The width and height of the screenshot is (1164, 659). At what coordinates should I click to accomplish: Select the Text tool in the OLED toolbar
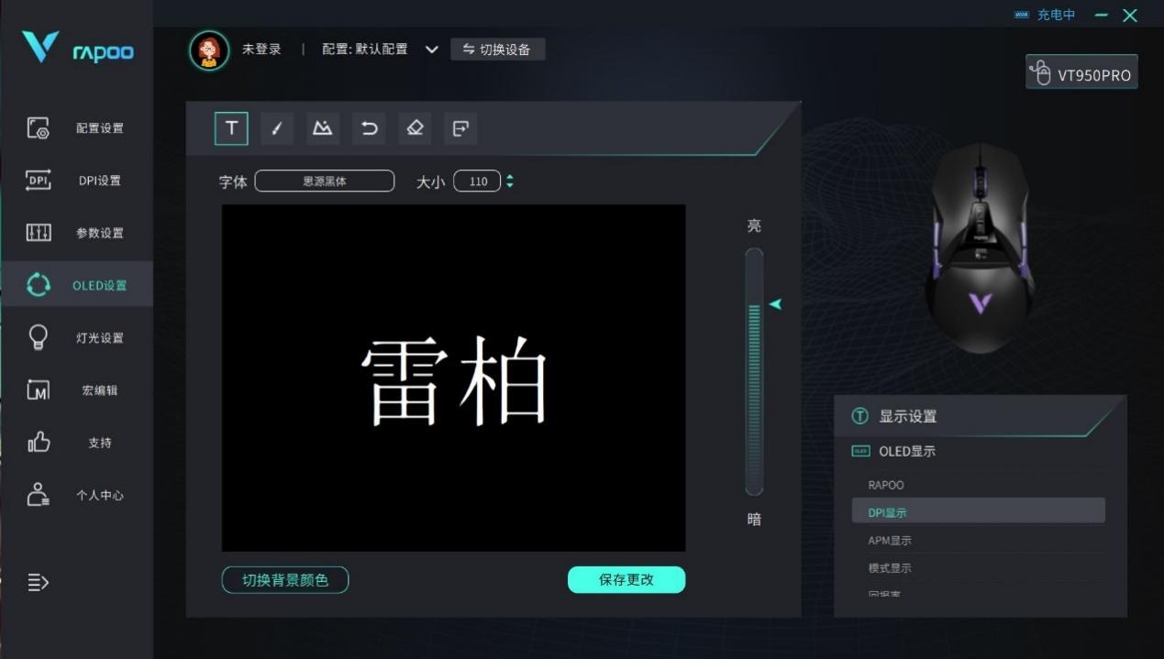click(x=231, y=128)
